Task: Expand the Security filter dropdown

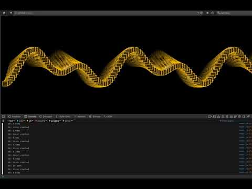Action: pyautogui.click(x=41, y=121)
